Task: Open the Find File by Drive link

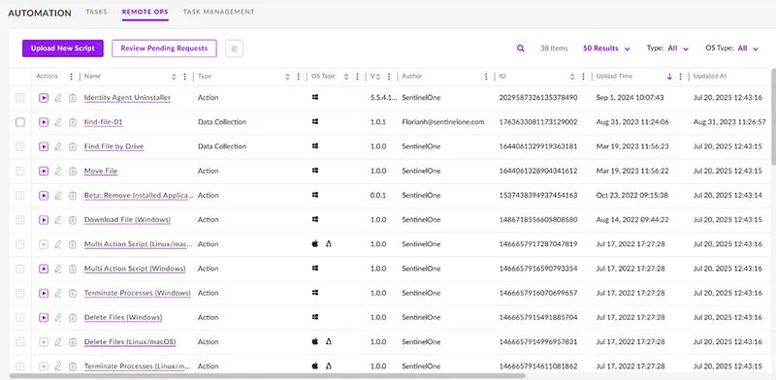Action: coord(113,147)
